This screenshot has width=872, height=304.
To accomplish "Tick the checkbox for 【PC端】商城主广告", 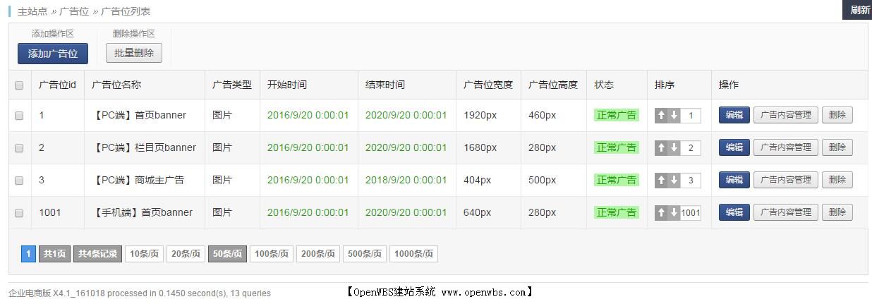I will (x=19, y=181).
